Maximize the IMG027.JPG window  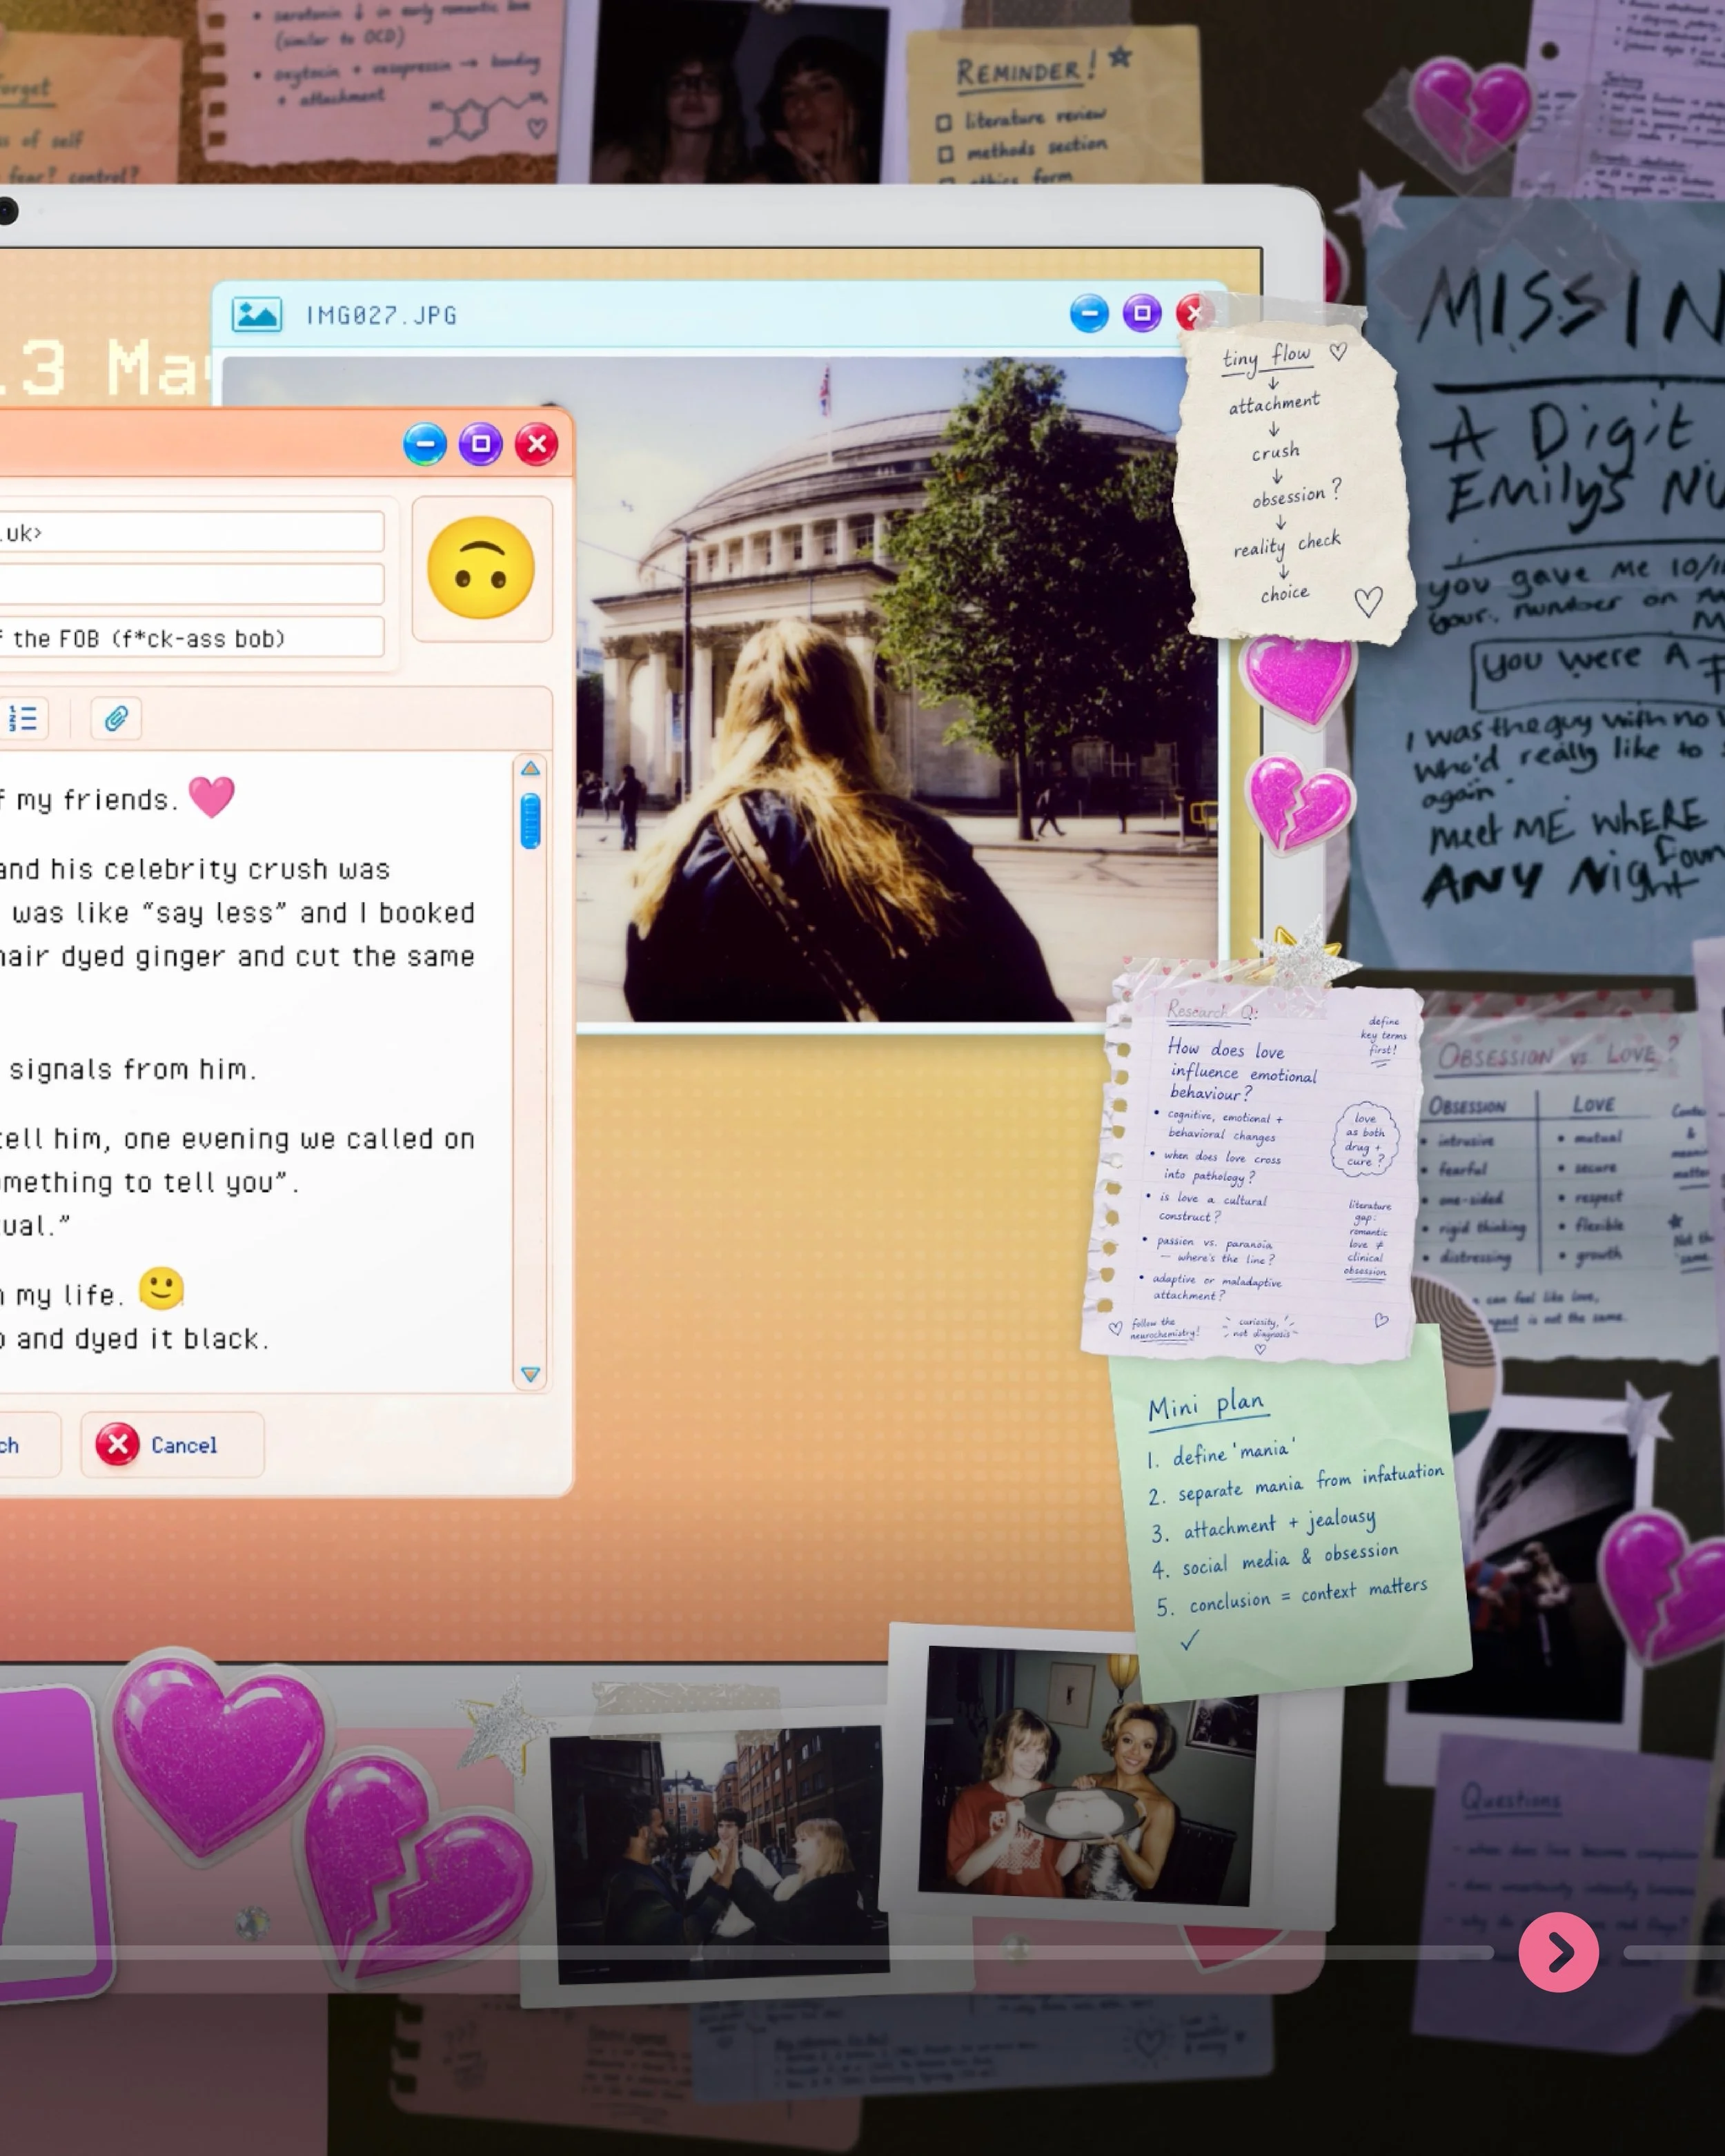(1141, 313)
